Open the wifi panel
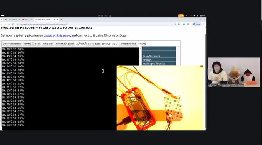Image resolution: width=262 pixels, height=145 pixels. click(48, 44)
